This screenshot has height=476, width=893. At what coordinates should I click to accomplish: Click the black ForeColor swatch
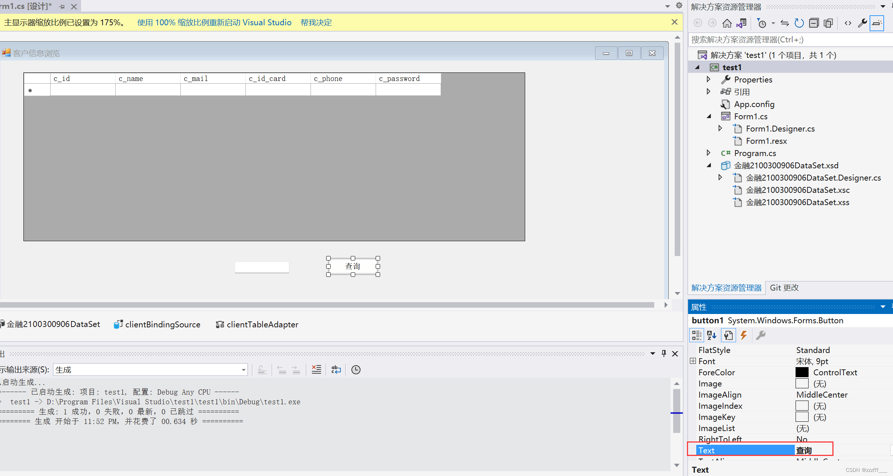point(802,372)
